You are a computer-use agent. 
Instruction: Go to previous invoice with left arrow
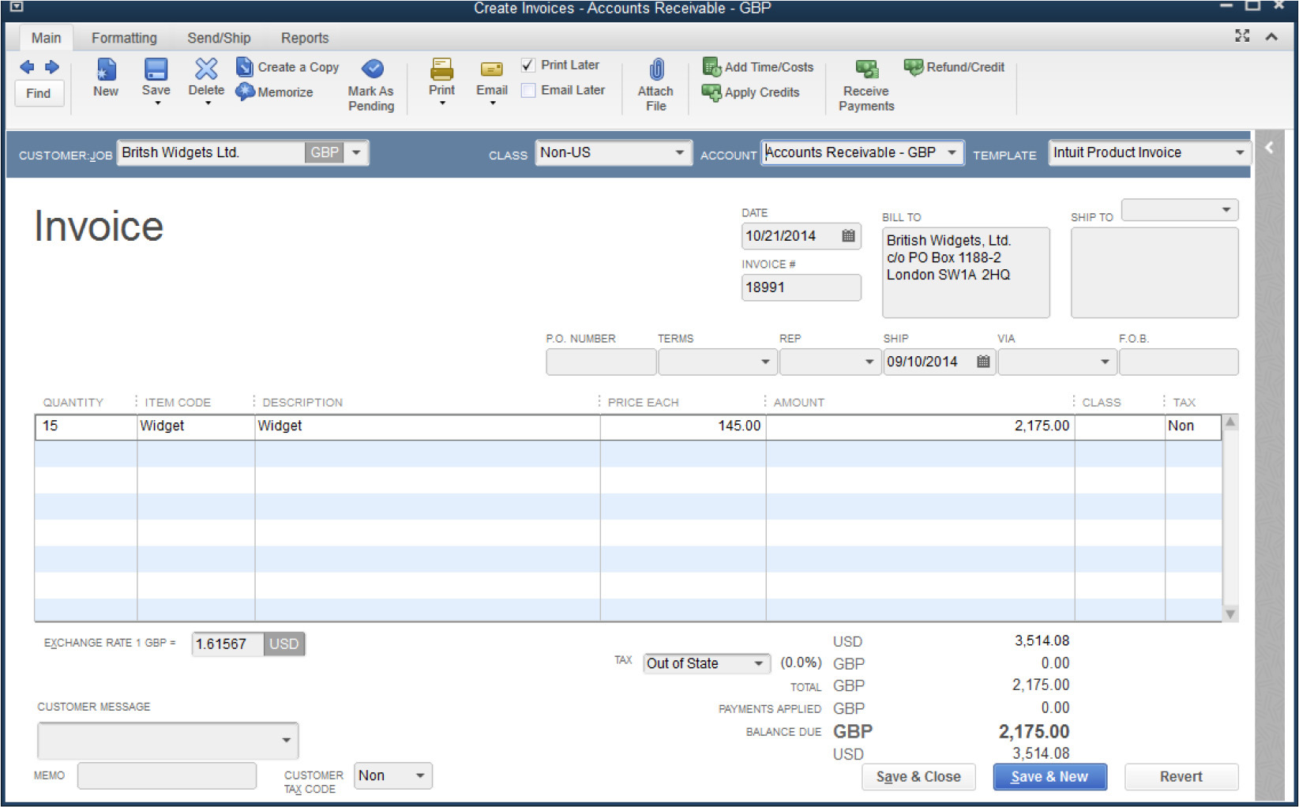pyautogui.click(x=27, y=67)
